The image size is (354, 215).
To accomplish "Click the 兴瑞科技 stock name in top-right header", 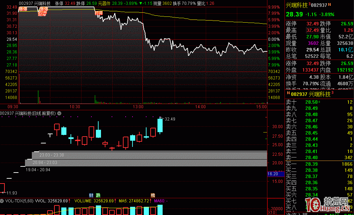I will click(x=297, y=5).
